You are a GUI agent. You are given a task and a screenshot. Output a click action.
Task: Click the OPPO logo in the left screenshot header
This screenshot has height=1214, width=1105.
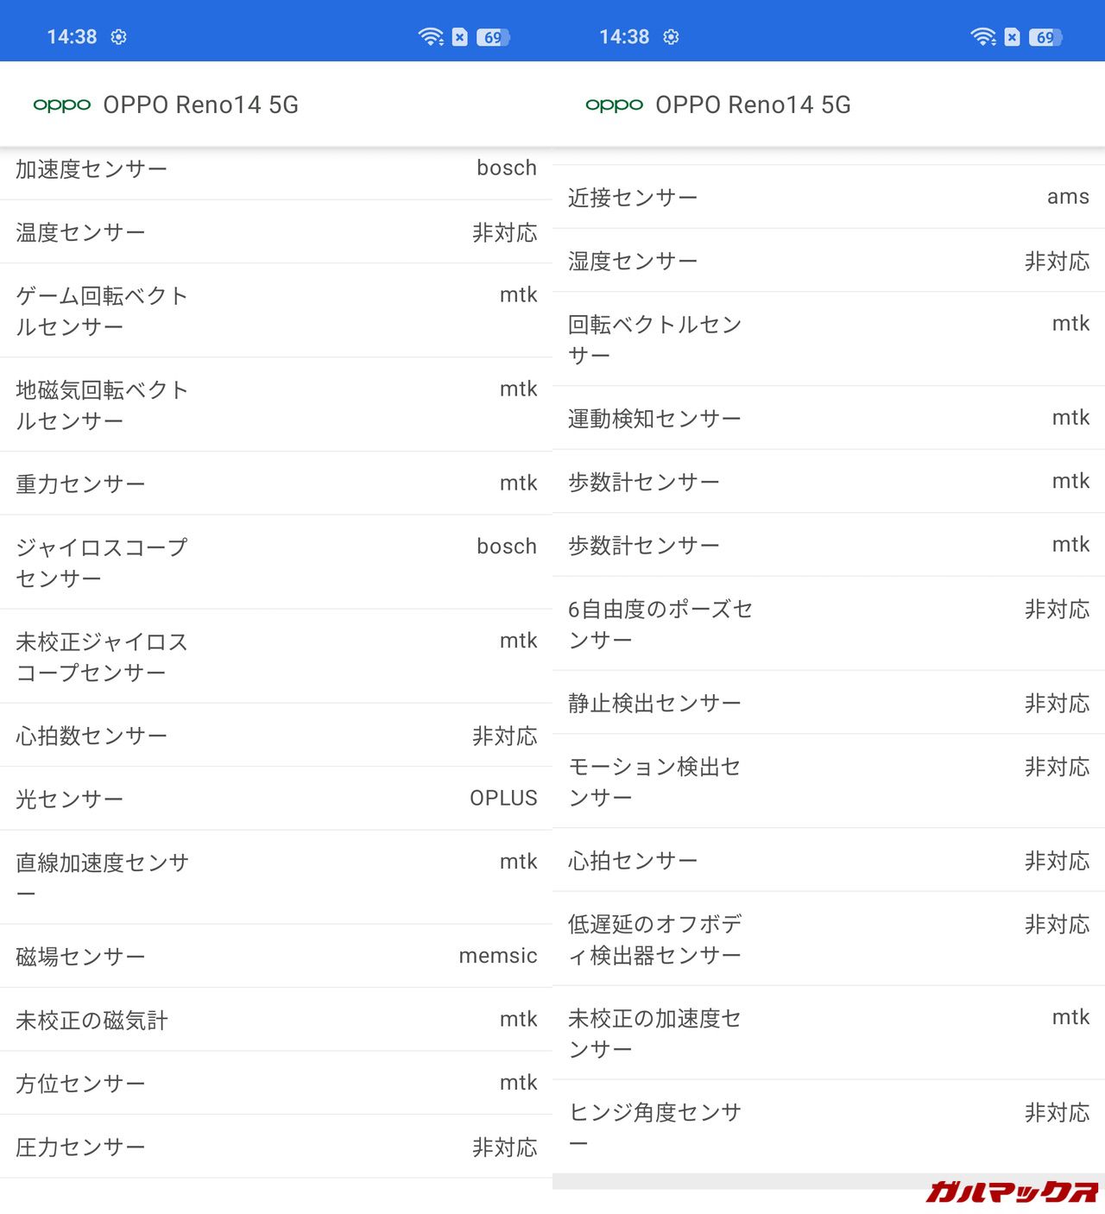click(61, 105)
